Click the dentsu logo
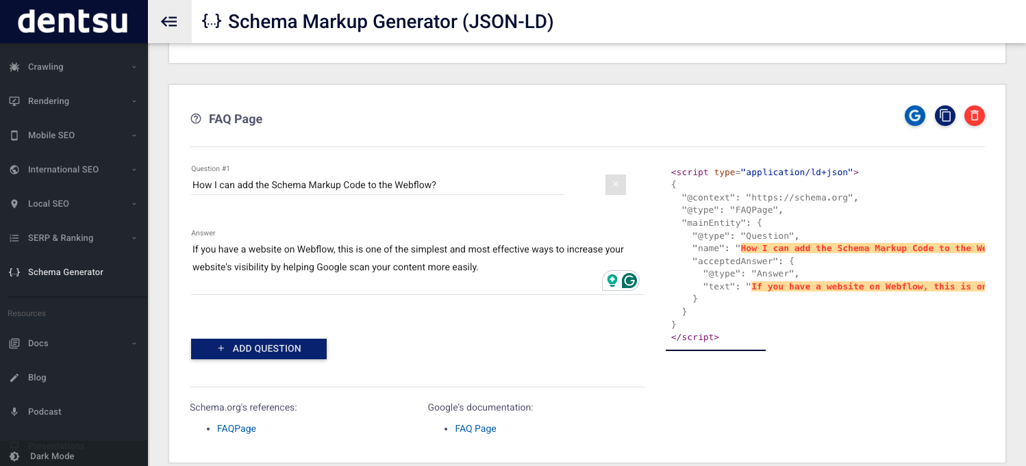Image resolution: width=1026 pixels, height=466 pixels. (73, 21)
